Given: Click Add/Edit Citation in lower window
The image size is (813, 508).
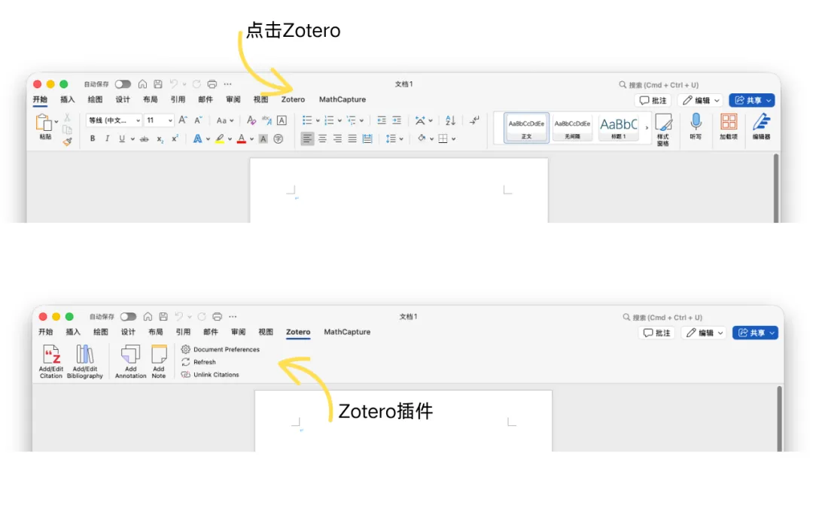Looking at the screenshot, I should tap(51, 361).
